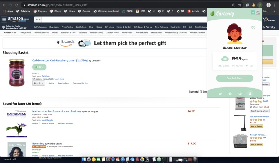Delete the raspberry jam from basket

click(52, 83)
